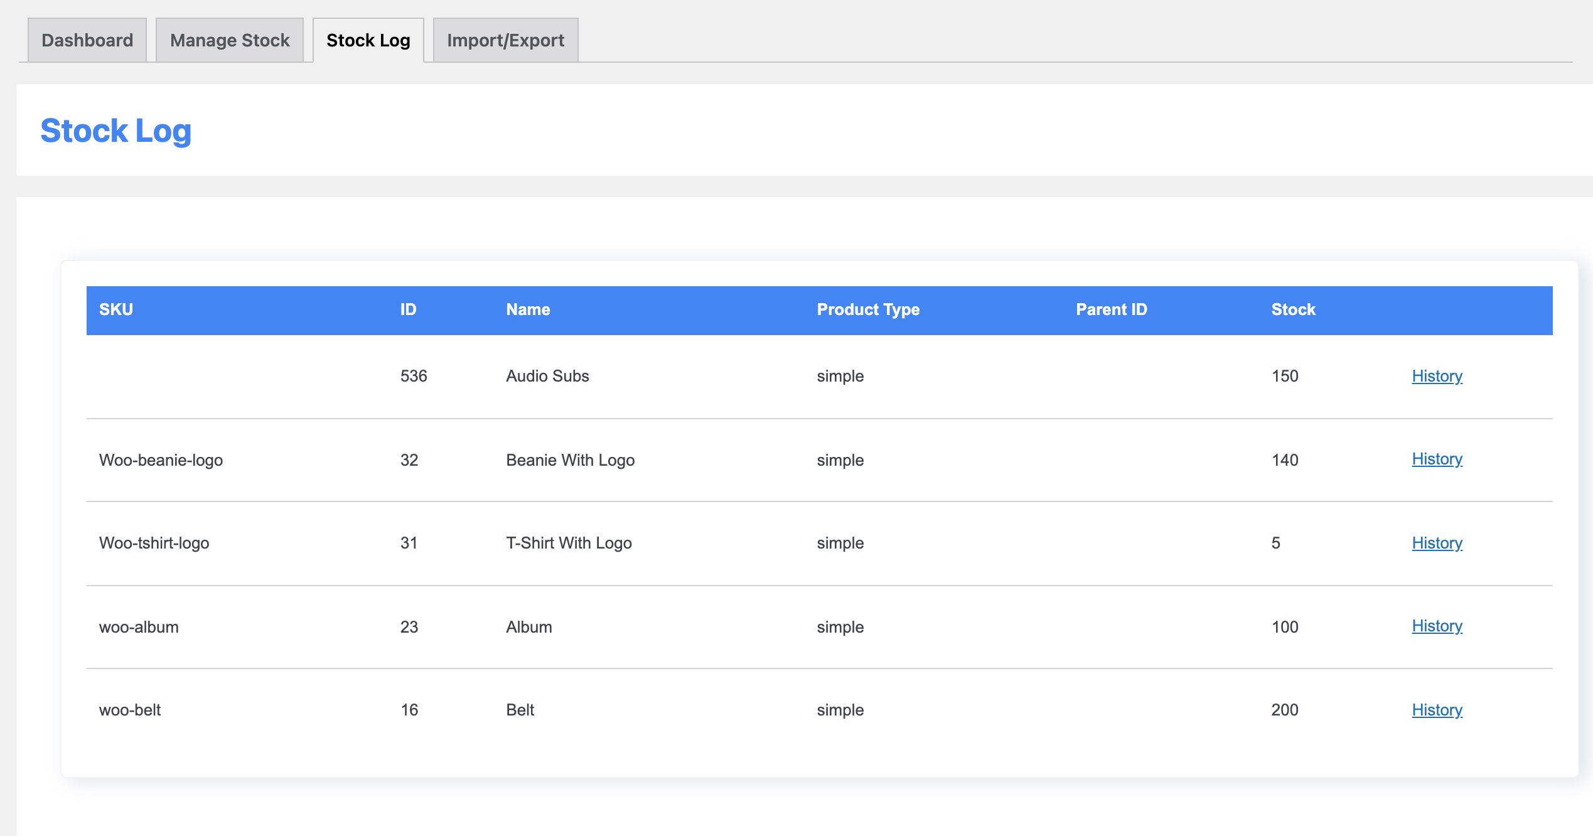Viewport: 1593px width, 836px height.
Task: Open History for Album
Action: tap(1437, 626)
